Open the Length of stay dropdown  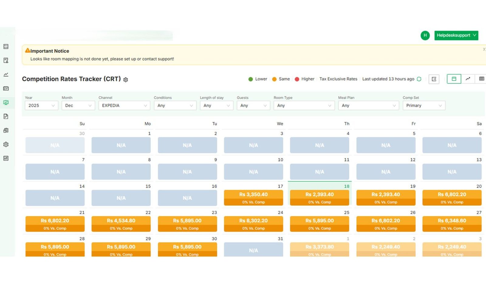tap(217, 105)
